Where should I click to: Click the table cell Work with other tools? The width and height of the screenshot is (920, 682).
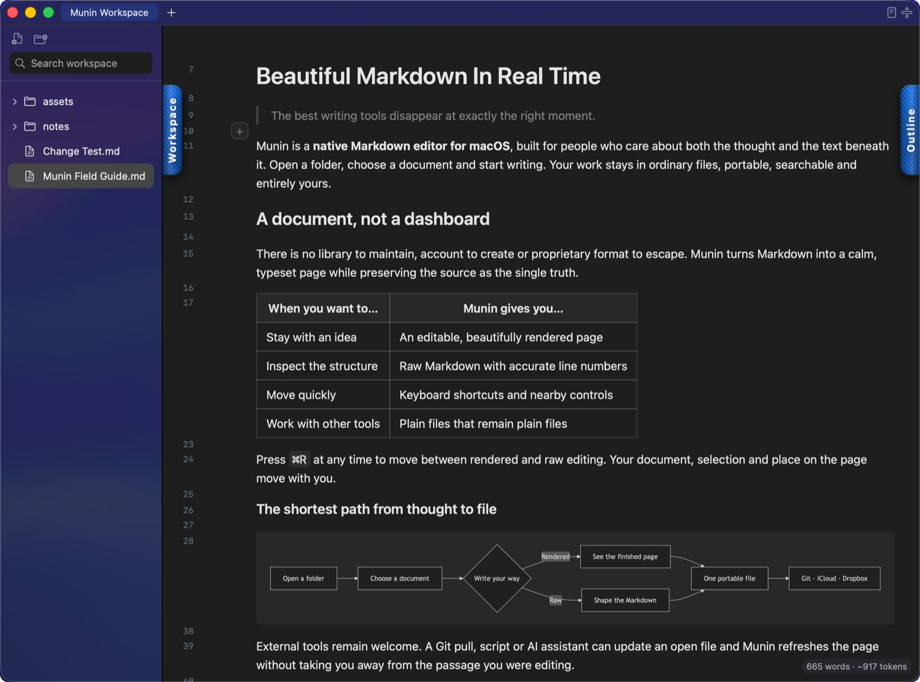click(x=323, y=423)
